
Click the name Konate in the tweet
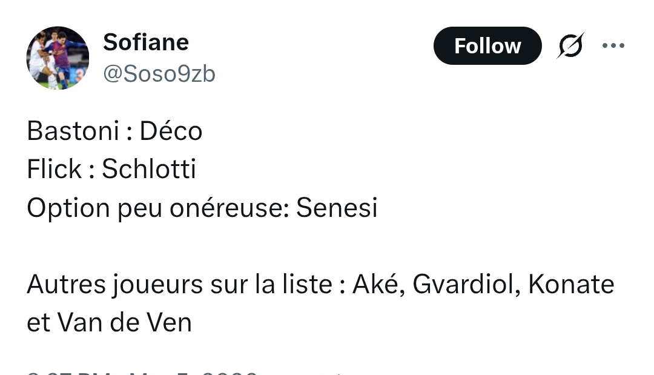point(571,284)
